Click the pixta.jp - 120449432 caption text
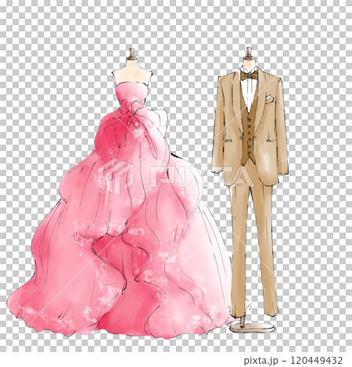Image resolution: width=352 pixels, height=367 pixels. (x=293, y=361)
